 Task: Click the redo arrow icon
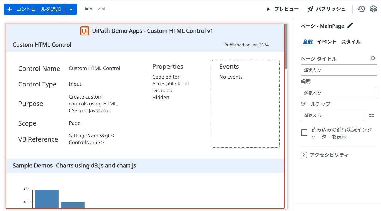tap(101, 9)
